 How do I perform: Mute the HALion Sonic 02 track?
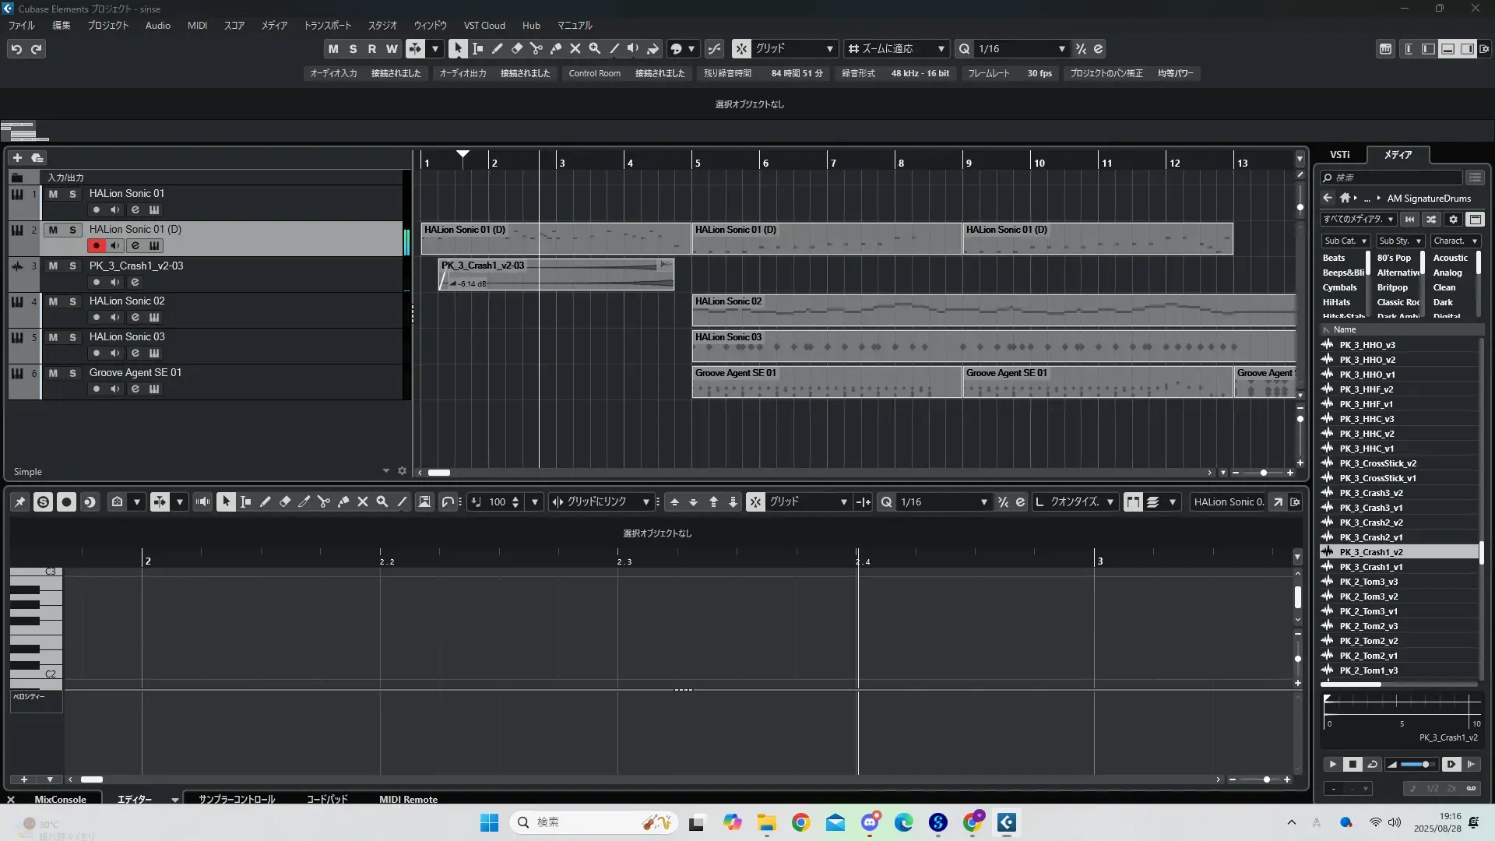coord(53,301)
